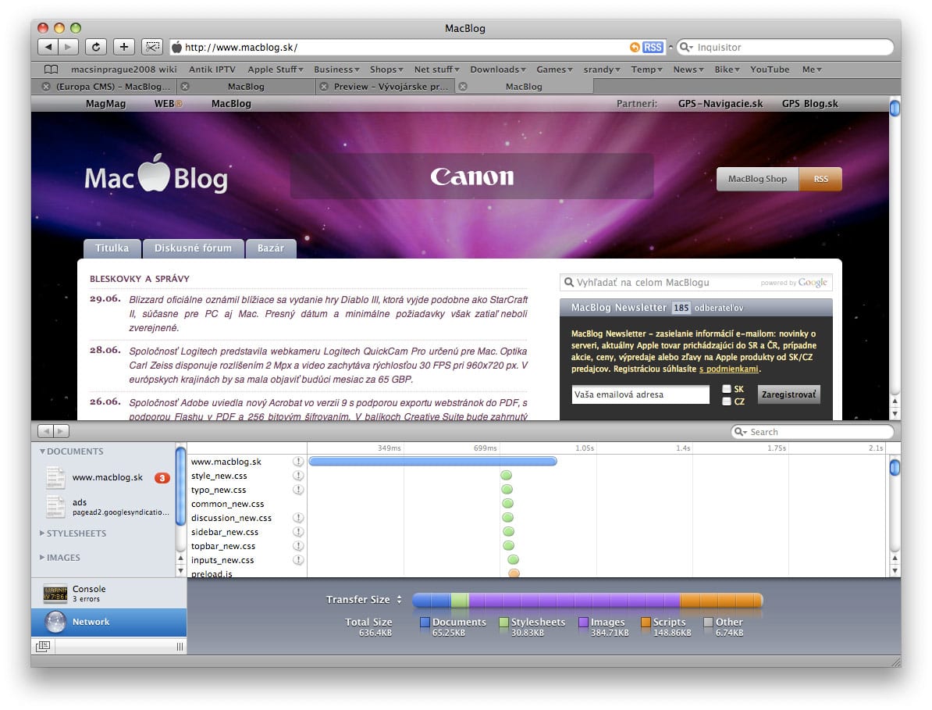Open the News bookmarks dropdown

click(x=688, y=69)
